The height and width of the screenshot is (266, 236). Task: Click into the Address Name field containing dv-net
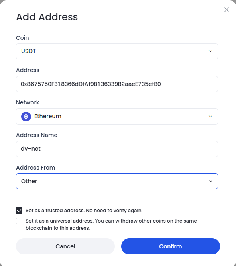tap(117, 149)
